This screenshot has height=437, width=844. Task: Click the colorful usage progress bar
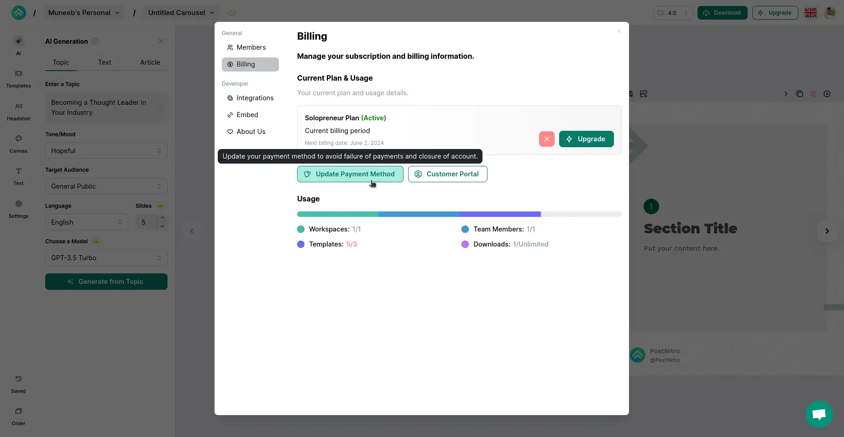click(458, 214)
